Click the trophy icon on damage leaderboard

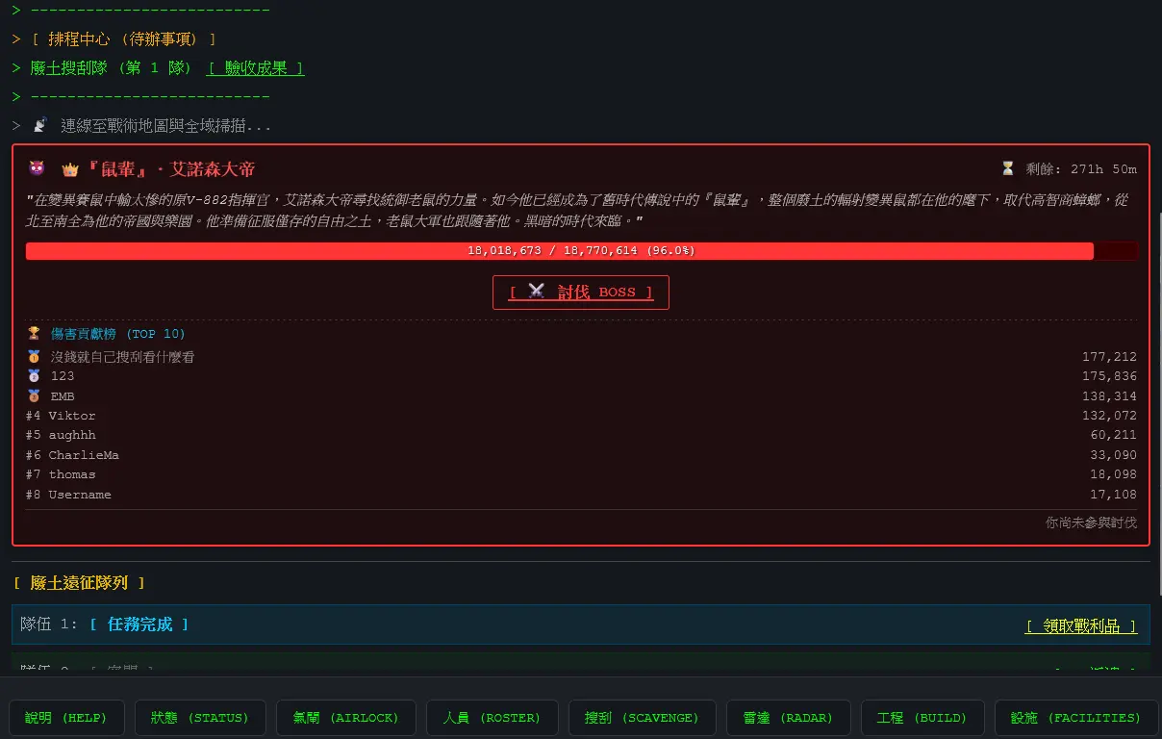[34, 333]
